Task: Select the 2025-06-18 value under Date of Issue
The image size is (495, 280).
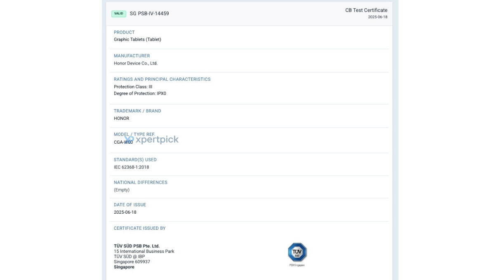Action: click(x=125, y=212)
